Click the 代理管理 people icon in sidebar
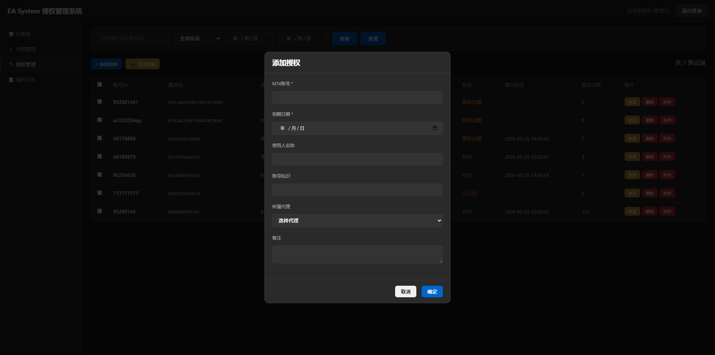 click(11, 50)
